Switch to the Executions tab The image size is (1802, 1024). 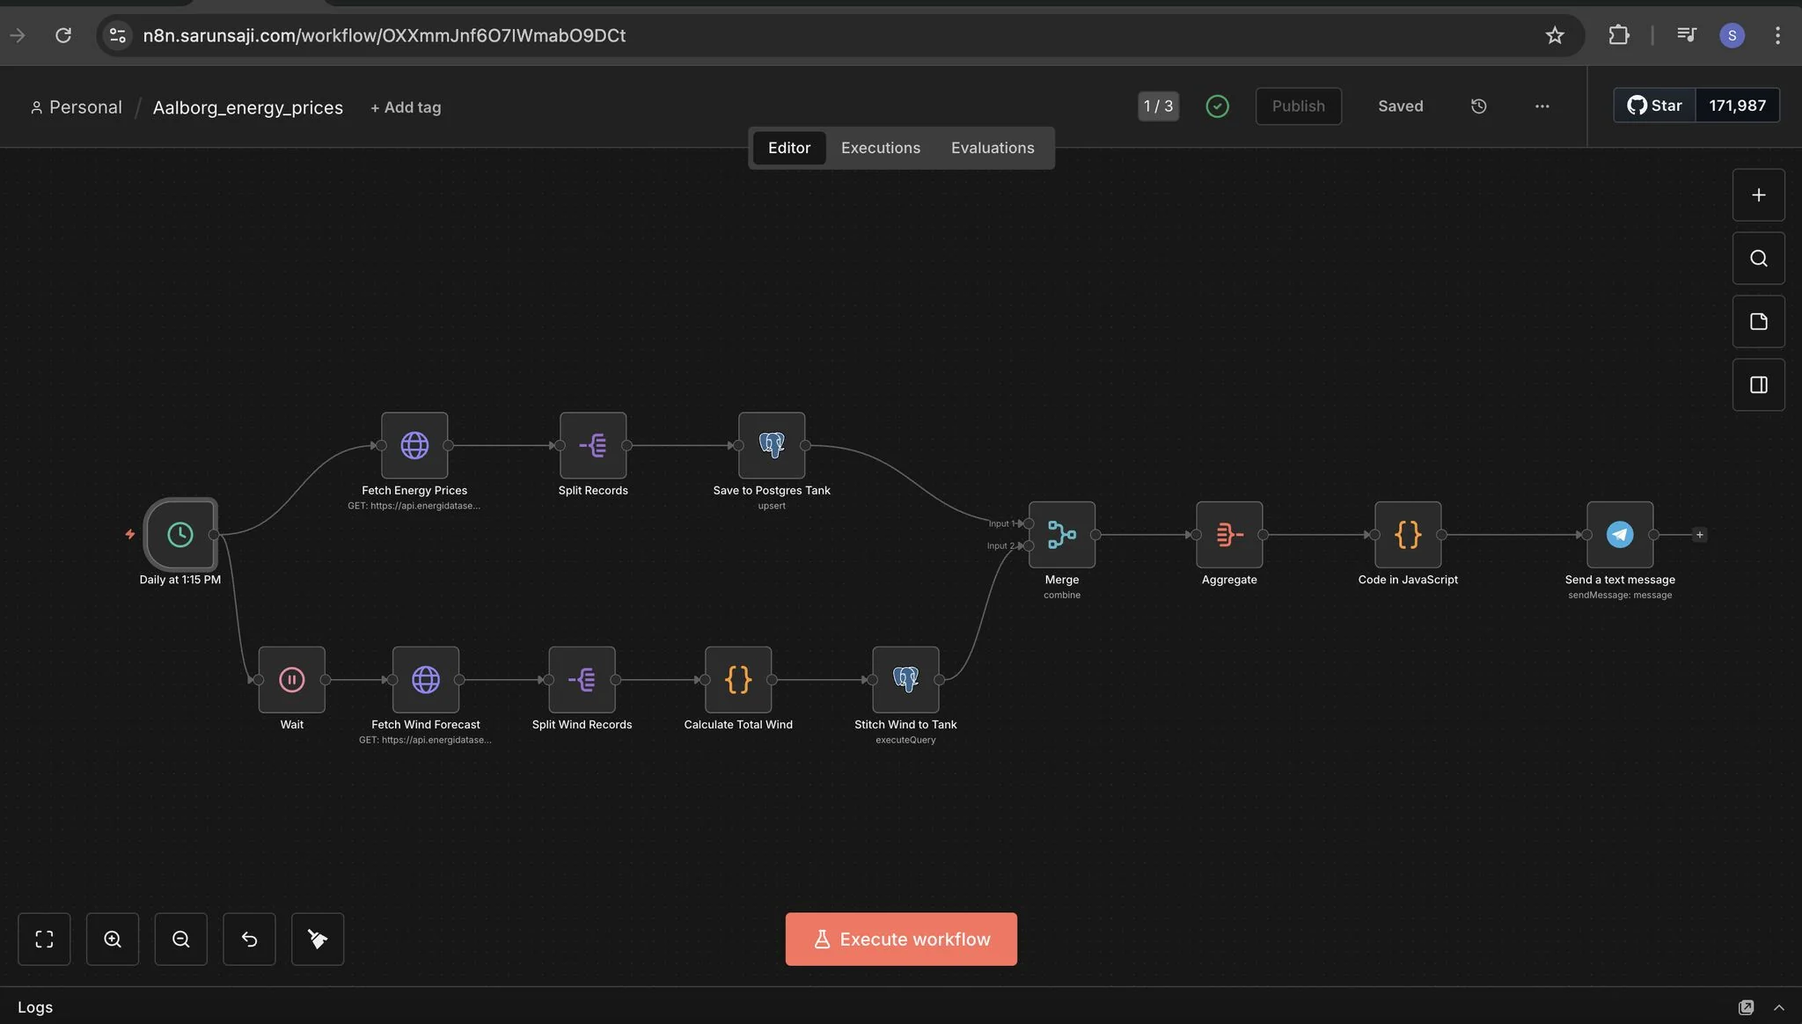[x=880, y=148]
